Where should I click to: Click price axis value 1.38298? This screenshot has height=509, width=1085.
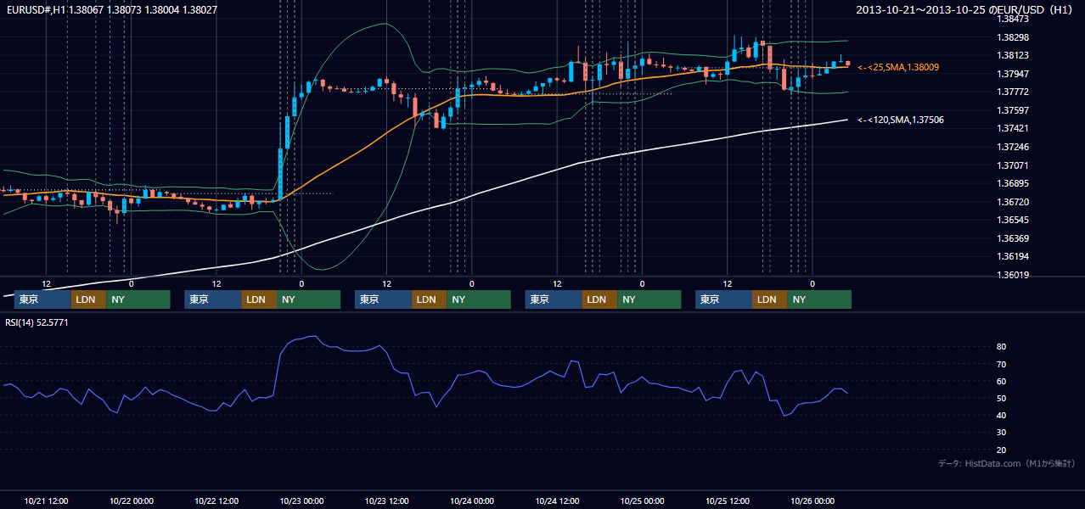tap(1013, 37)
